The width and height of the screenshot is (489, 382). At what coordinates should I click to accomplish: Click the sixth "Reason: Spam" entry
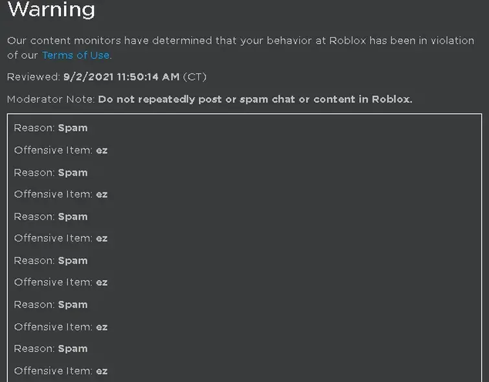point(51,349)
